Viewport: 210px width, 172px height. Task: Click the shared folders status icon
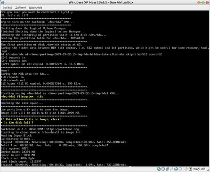tap(176, 169)
